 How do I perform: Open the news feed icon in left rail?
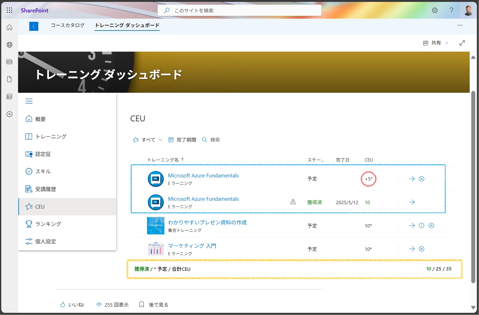pos(9,62)
